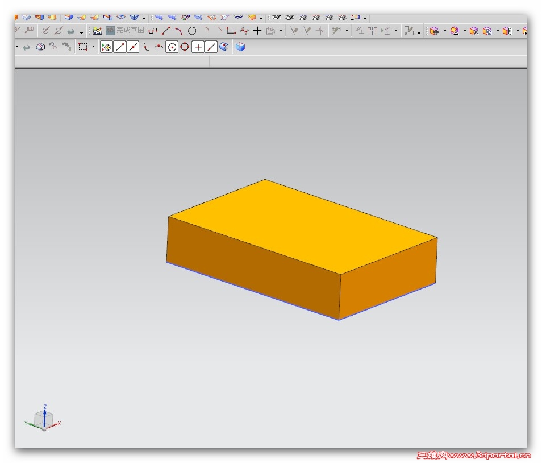Toggle the point-on-curve snap option
The width and height of the screenshot is (542, 463).
211,47
